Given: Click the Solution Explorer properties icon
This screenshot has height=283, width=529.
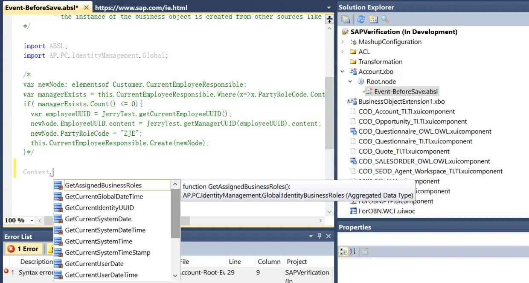Looking at the screenshot, I should coord(346,19).
